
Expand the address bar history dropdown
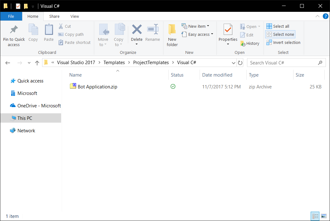[x=233, y=63]
